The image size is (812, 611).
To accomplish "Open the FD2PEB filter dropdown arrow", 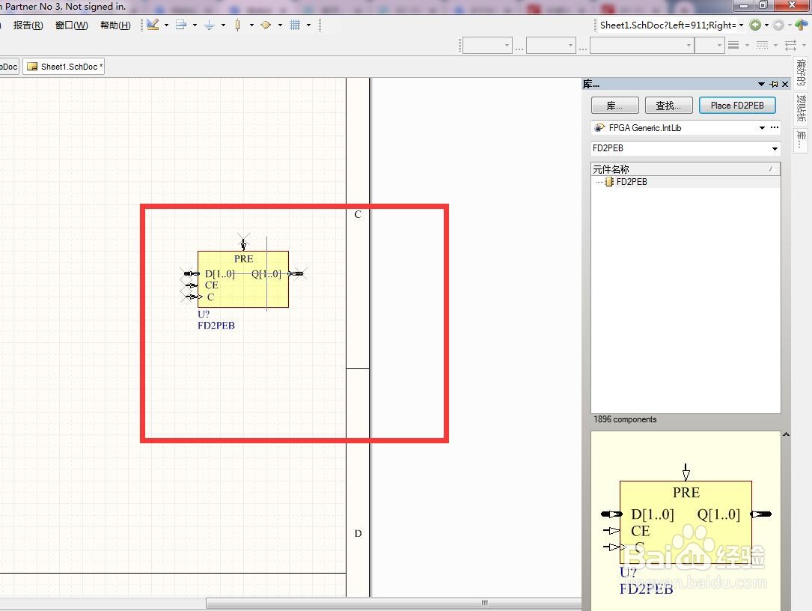I will coord(775,149).
